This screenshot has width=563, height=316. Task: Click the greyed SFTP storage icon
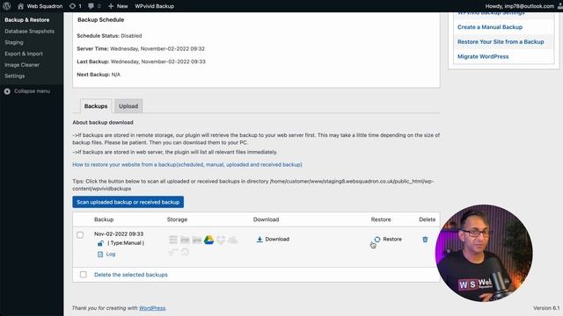point(197,240)
